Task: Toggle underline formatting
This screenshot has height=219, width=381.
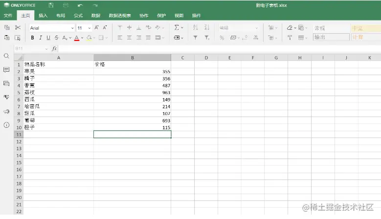Action: pos(48,38)
